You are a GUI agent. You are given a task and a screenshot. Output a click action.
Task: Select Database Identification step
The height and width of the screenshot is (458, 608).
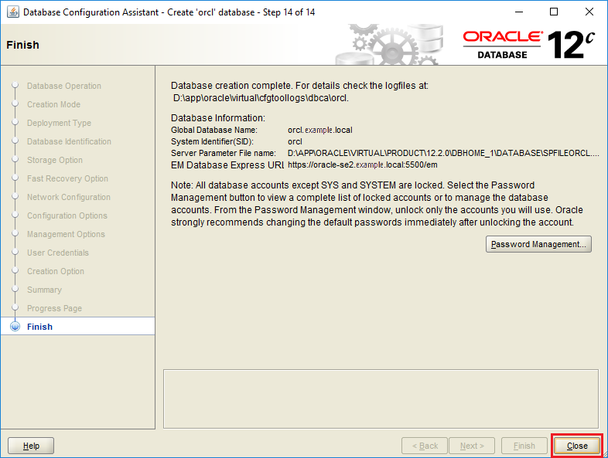coord(69,141)
